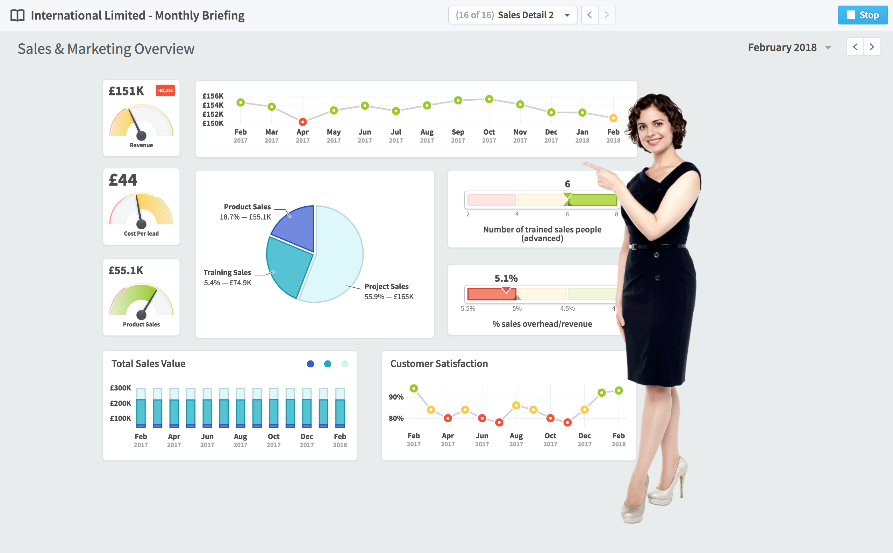
Task: Toggle light blue series in Total Sales legend
Action: (345, 364)
